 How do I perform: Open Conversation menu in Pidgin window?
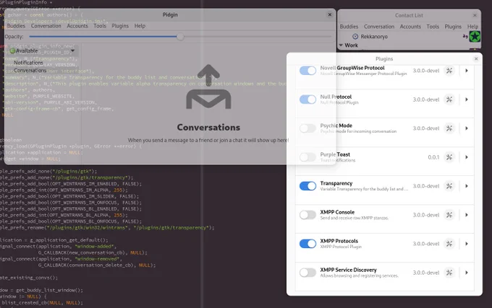click(46, 26)
